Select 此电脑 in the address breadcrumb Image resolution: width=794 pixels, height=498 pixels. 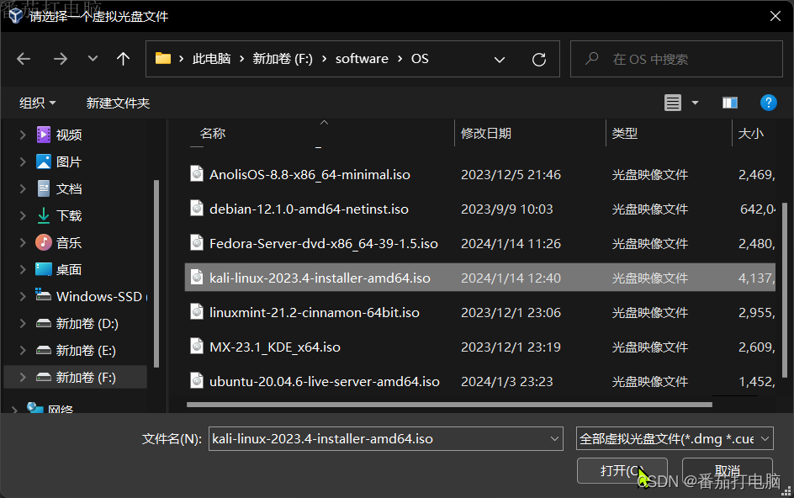coord(211,59)
